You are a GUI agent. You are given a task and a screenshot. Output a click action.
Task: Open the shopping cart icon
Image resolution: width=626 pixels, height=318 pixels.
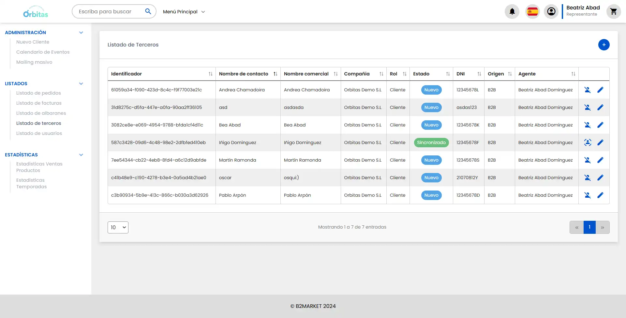tap(613, 12)
